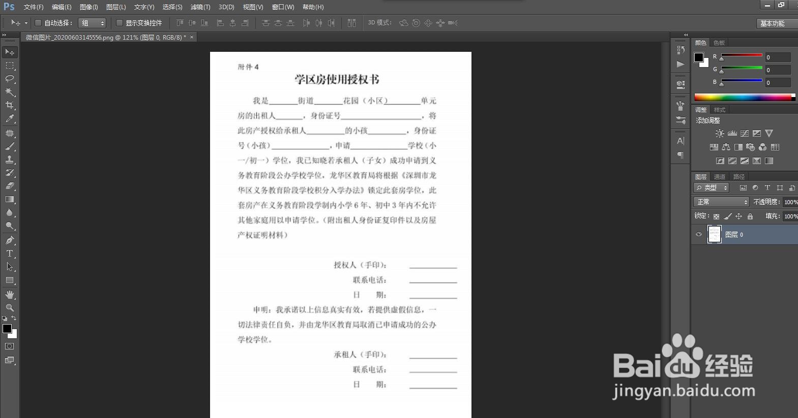
Task: Open the layer filter 类型 dropdown
Action: (x=712, y=187)
